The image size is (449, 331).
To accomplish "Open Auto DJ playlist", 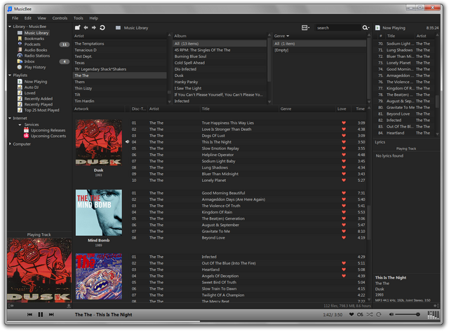I will 31,87.
